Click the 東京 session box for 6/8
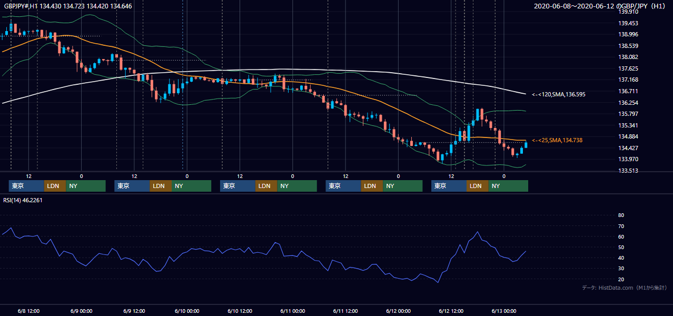 [x=26, y=186]
